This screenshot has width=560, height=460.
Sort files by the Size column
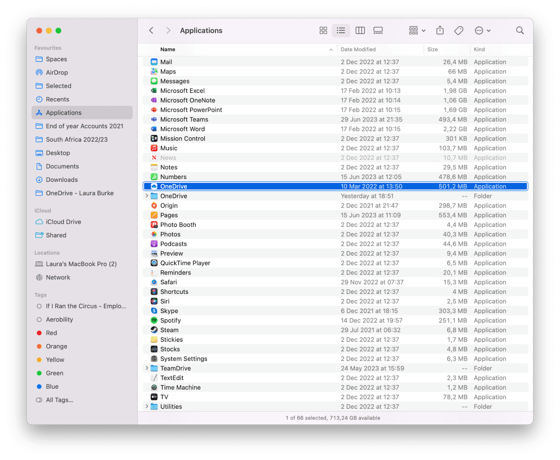[433, 49]
